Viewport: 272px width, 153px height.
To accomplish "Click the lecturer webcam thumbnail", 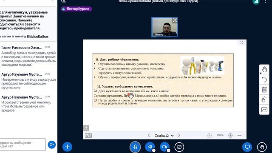I will (x=164, y=27).
